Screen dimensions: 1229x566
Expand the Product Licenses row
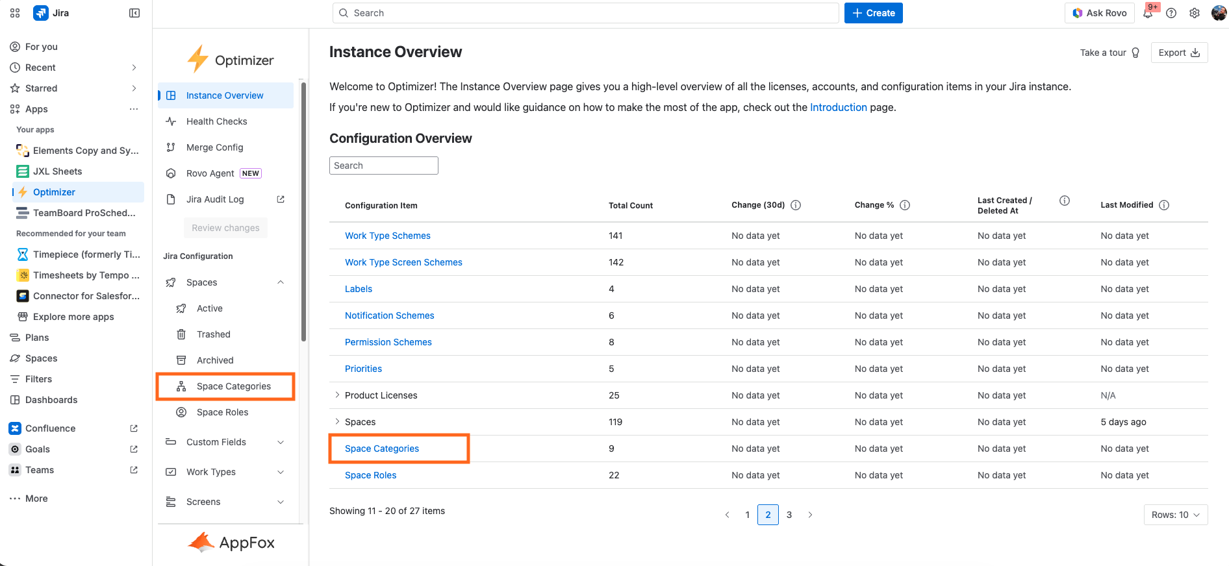click(x=337, y=395)
